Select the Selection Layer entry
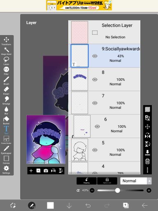Screen dimensions: 158x211 click(x=104, y=32)
